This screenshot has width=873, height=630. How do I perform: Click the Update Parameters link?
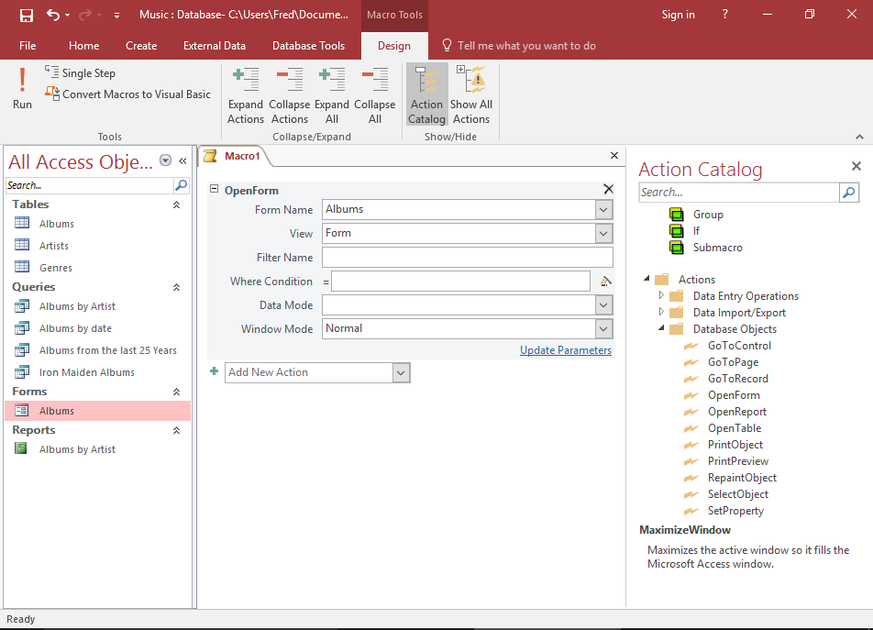click(x=566, y=350)
